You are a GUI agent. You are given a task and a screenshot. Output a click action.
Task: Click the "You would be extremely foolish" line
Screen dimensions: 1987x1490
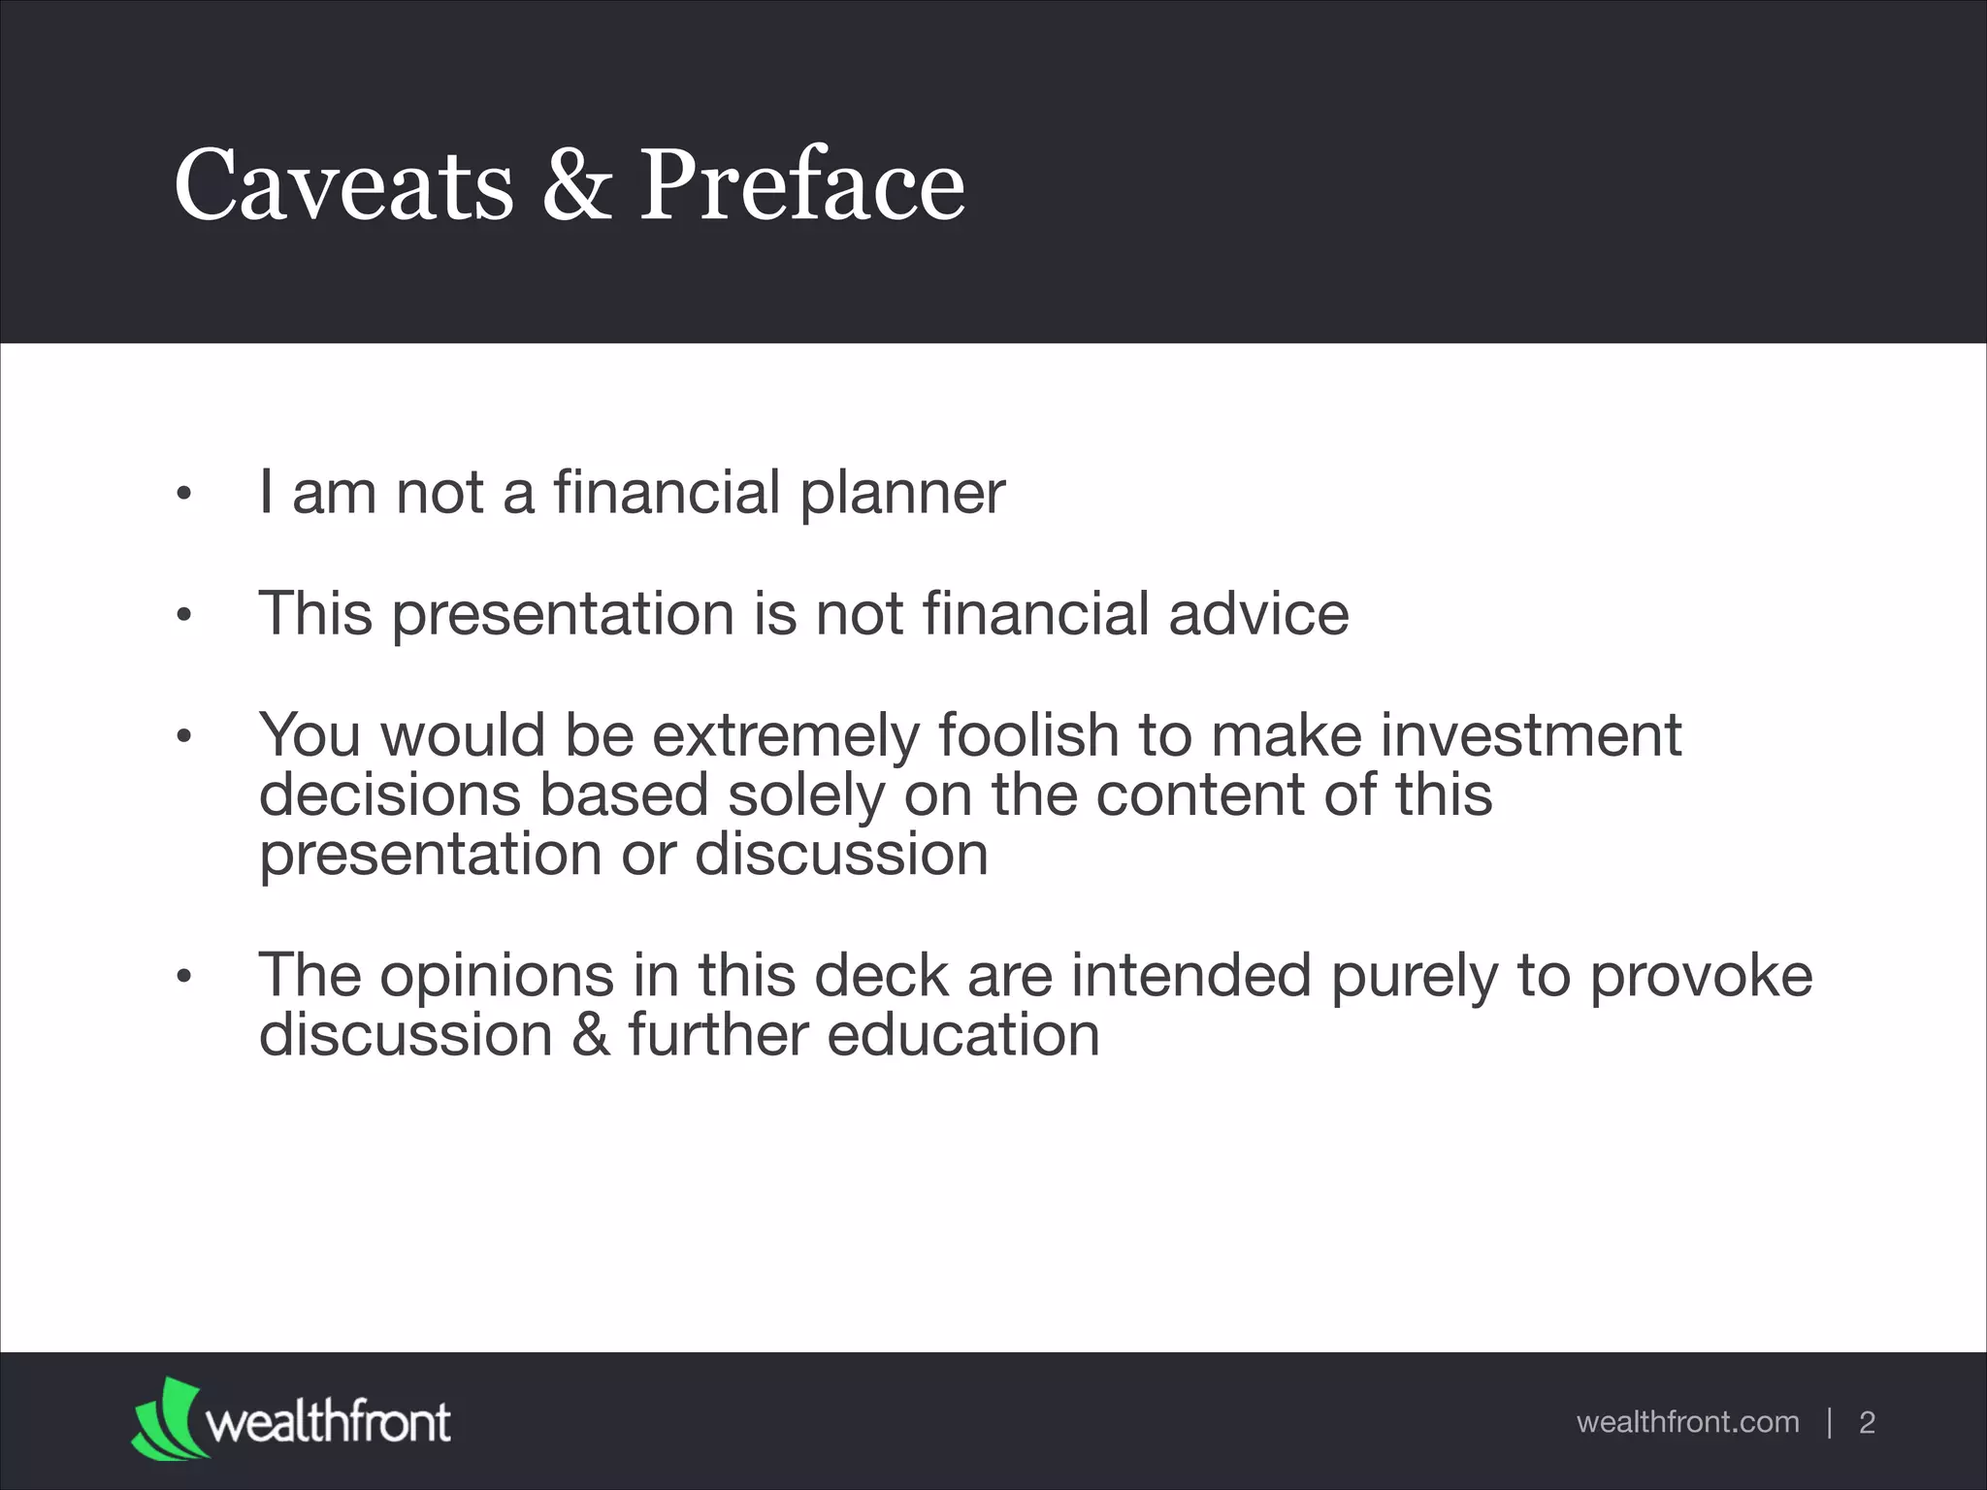(969, 734)
